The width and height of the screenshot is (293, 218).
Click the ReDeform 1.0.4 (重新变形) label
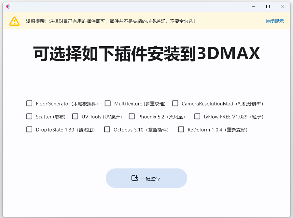click(x=218, y=129)
